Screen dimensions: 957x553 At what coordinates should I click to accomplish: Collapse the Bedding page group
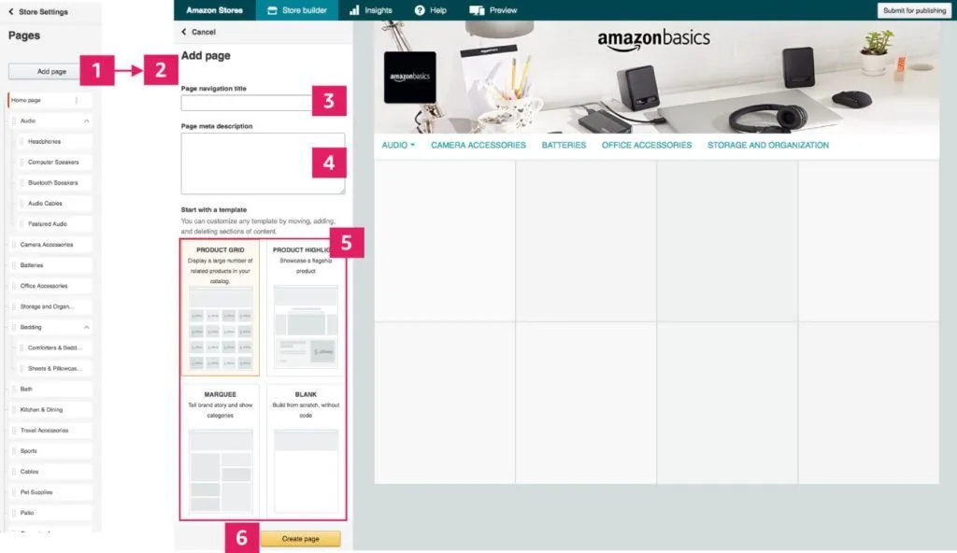click(86, 327)
